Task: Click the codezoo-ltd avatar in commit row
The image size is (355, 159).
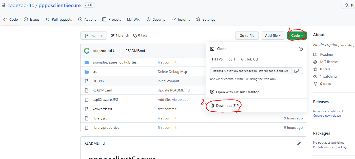Action: 87,51
